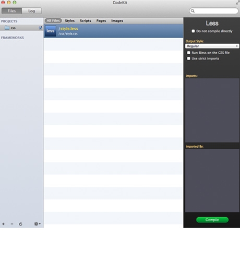Click the FRAMEWORKS sidebar heading
240x261 pixels.
(13, 38)
